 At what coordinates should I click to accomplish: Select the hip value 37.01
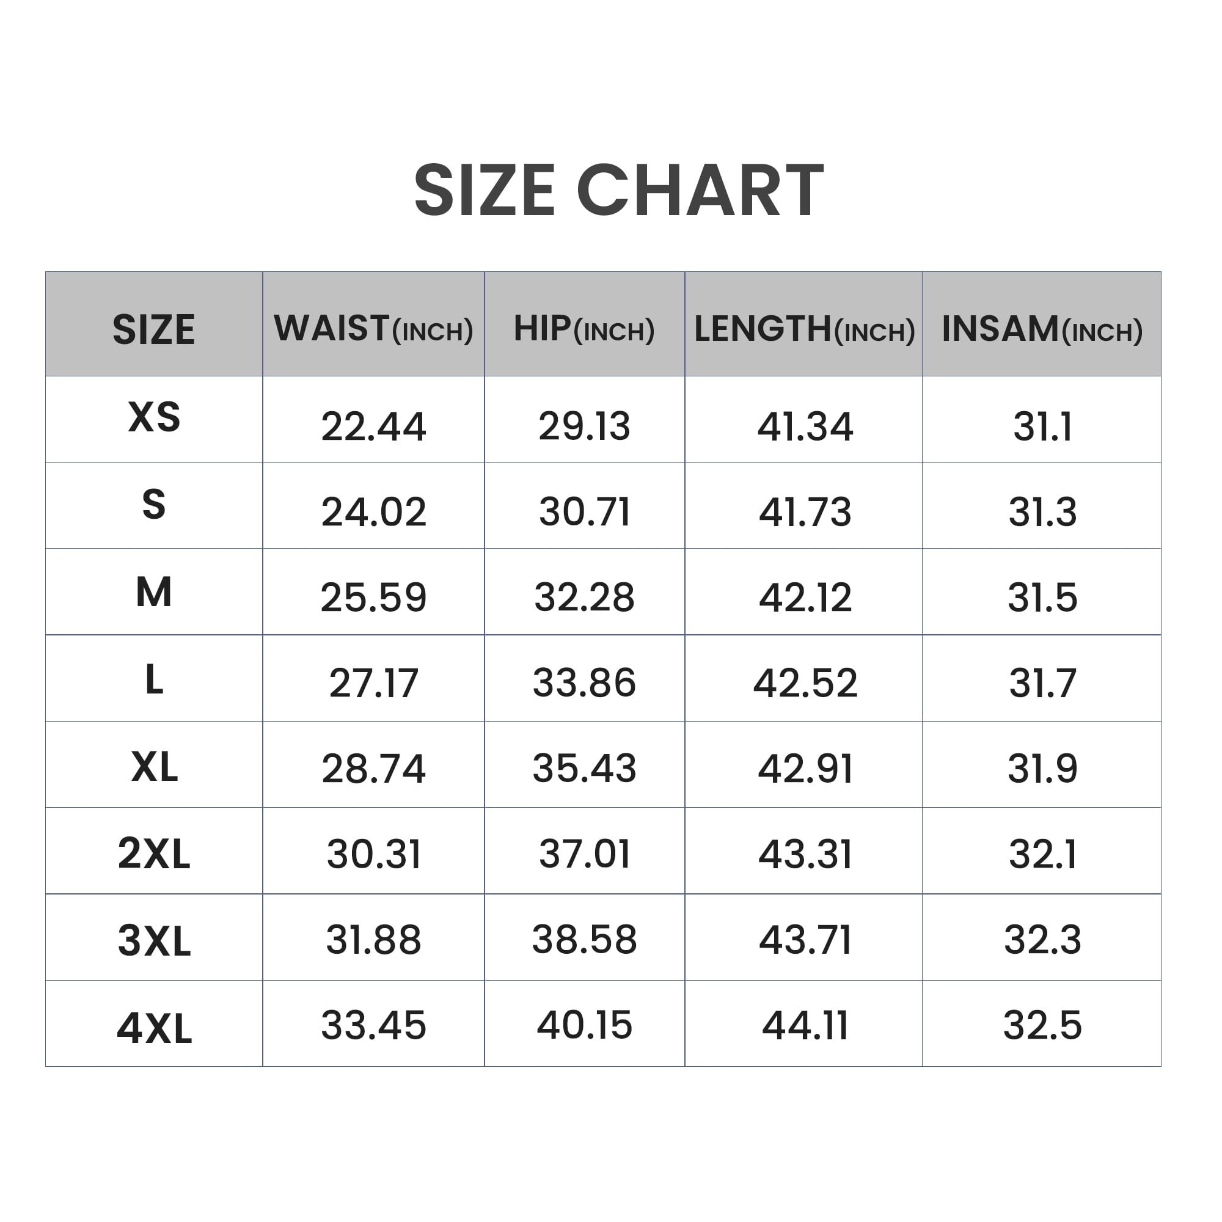point(584,855)
